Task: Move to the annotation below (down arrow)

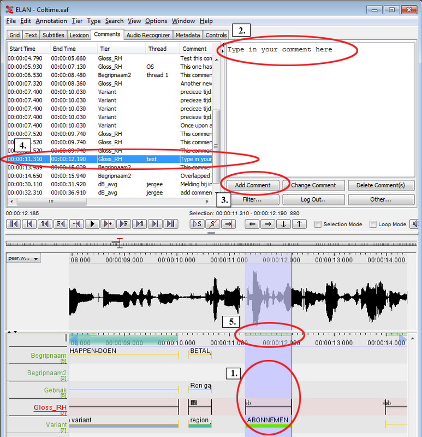Action: pyautogui.click(x=283, y=224)
